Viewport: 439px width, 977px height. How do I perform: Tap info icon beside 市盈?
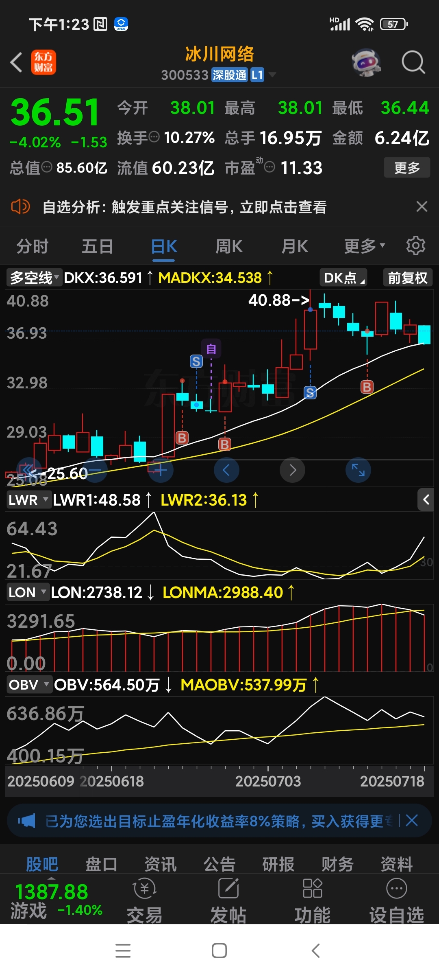(269, 167)
